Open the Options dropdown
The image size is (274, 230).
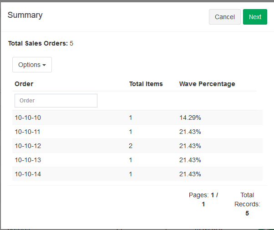[x=32, y=65]
